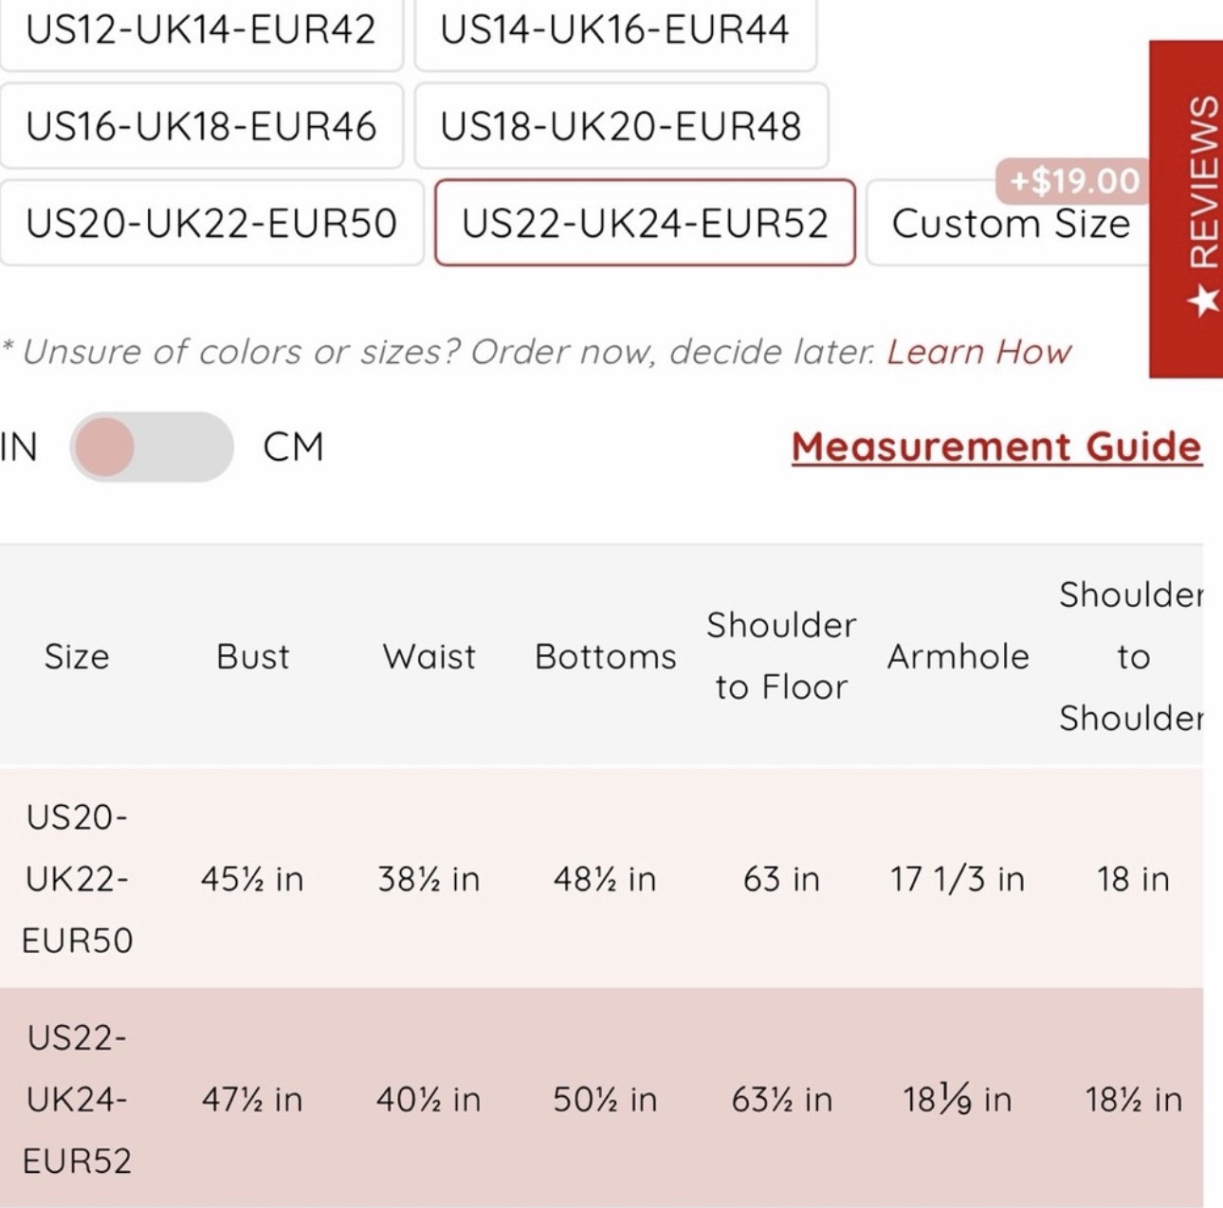Open the Reviews side tab

click(1200, 180)
